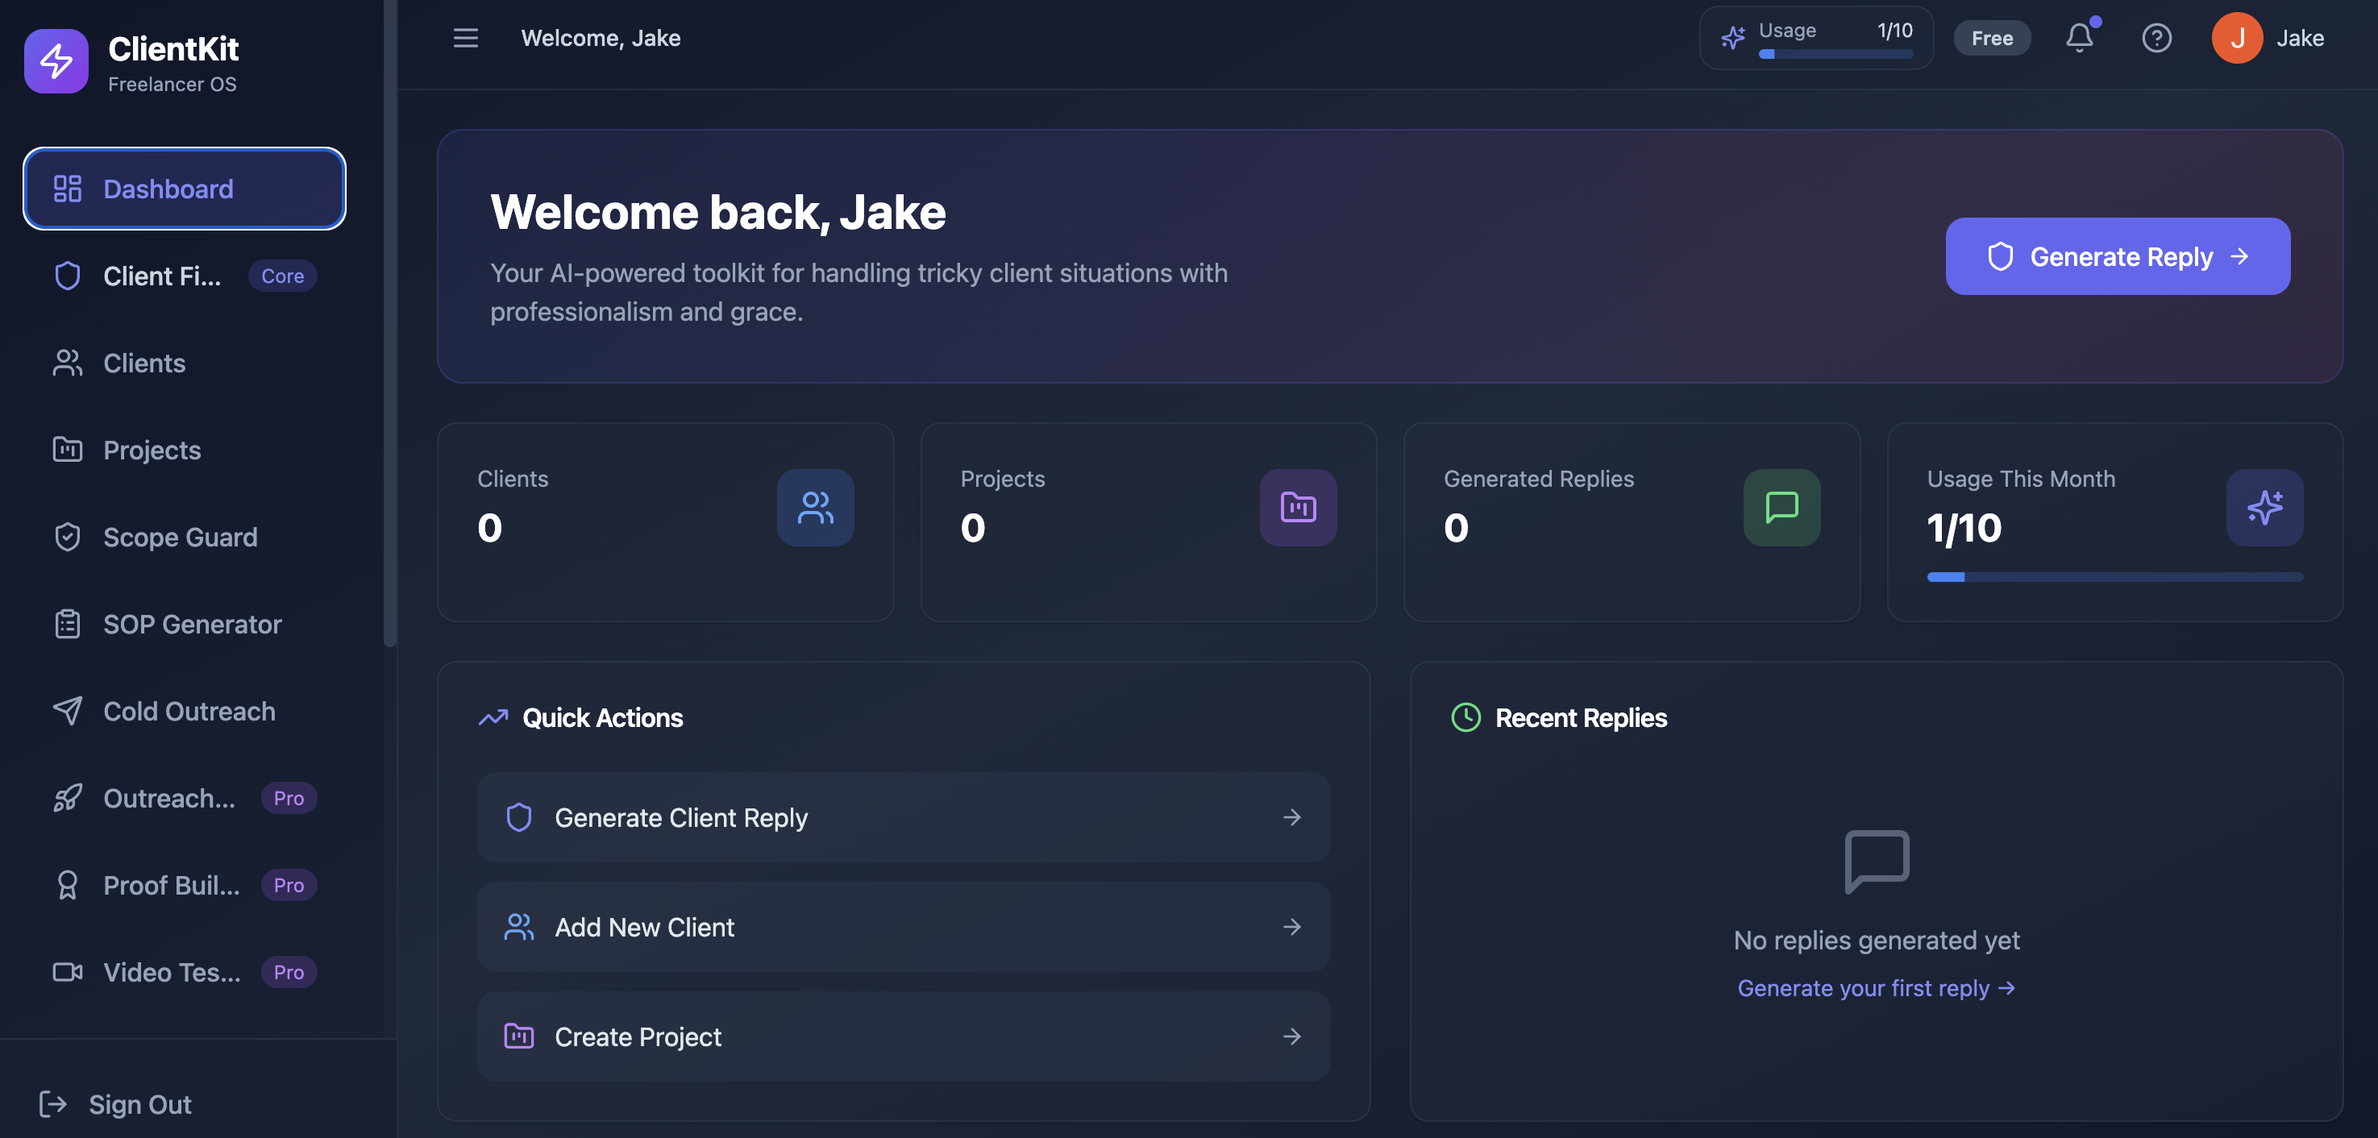2378x1138 pixels.
Task: Click the help question mark icon
Action: click(2156, 38)
